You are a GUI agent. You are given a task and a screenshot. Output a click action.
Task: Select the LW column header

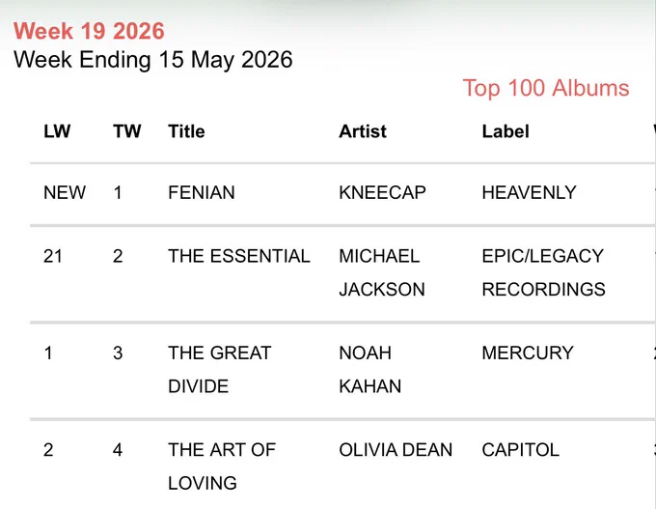click(57, 131)
